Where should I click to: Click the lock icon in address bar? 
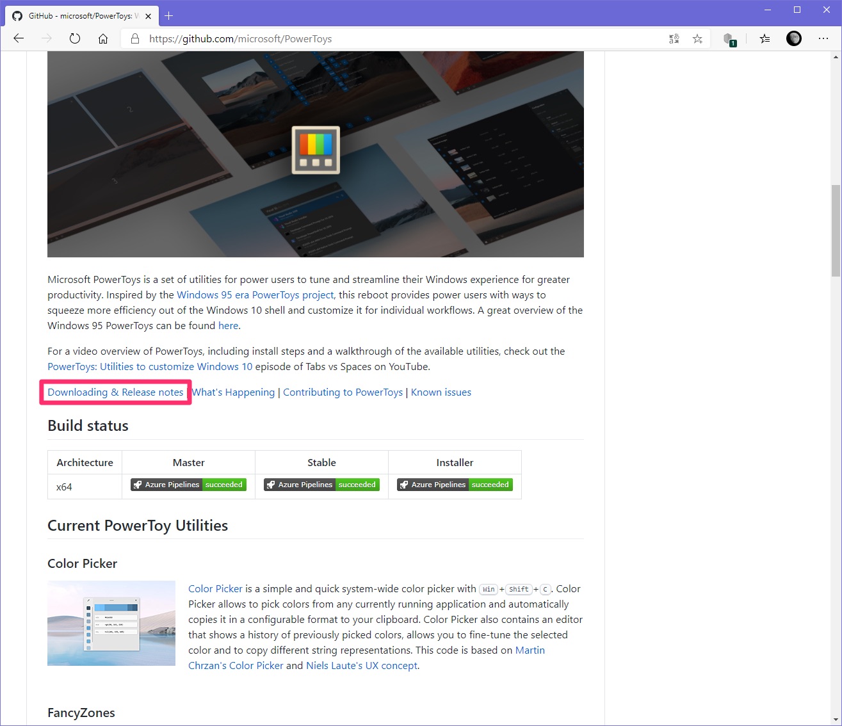pyautogui.click(x=135, y=38)
